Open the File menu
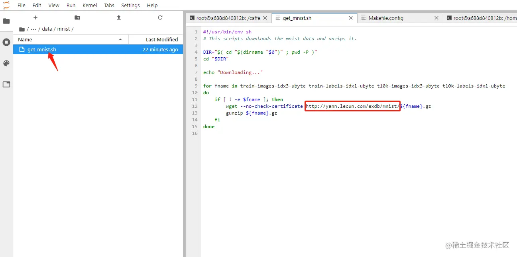Screen dimensions: 517x257 pos(22,5)
